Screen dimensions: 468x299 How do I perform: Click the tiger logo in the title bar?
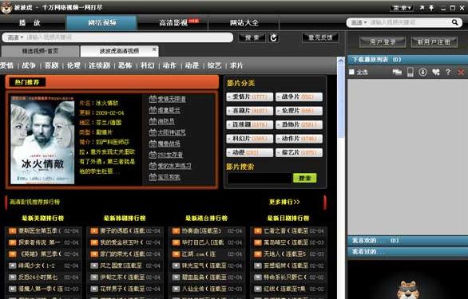tap(6, 7)
